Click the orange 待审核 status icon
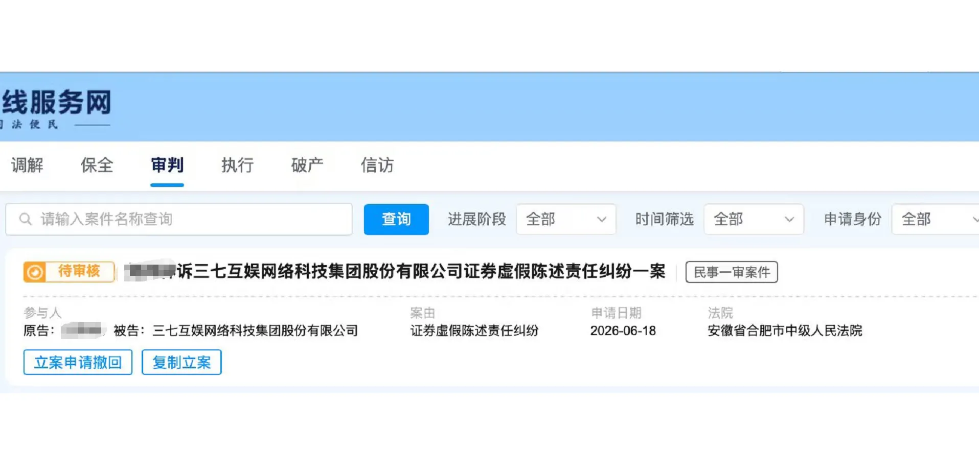This screenshot has height=472, width=979. click(35, 272)
